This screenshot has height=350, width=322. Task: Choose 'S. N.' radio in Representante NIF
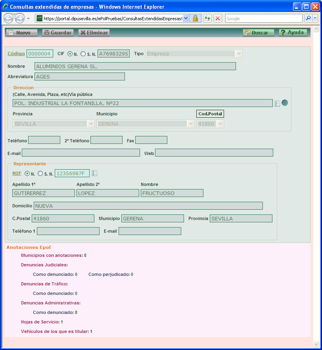40,174
